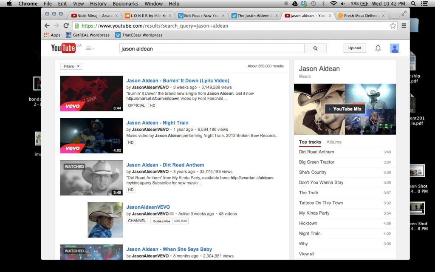Click the YouTube logo
This screenshot has height=272, width=435.
click(65, 48)
